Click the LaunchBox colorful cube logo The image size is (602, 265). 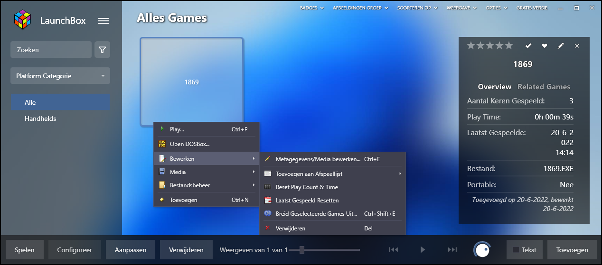[22, 20]
